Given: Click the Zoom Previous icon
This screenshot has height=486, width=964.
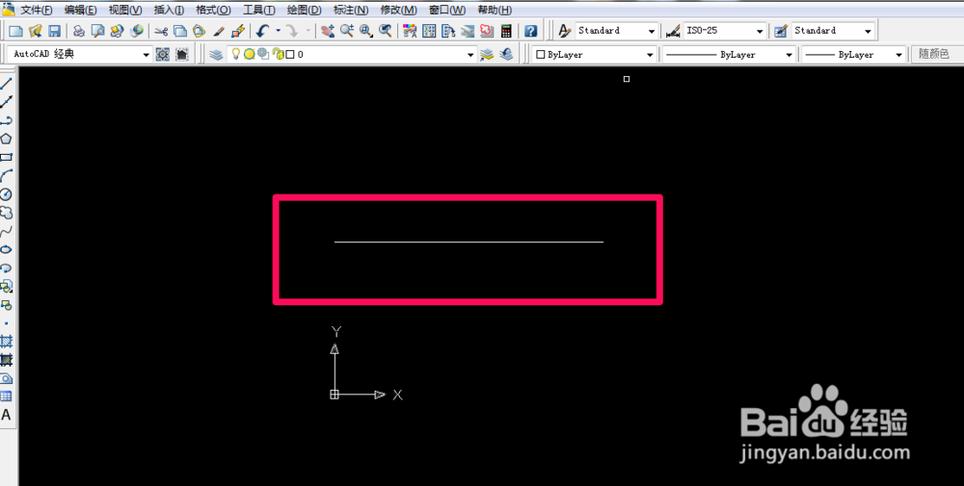Looking at the screenshot, I should (x=386, y=31).
